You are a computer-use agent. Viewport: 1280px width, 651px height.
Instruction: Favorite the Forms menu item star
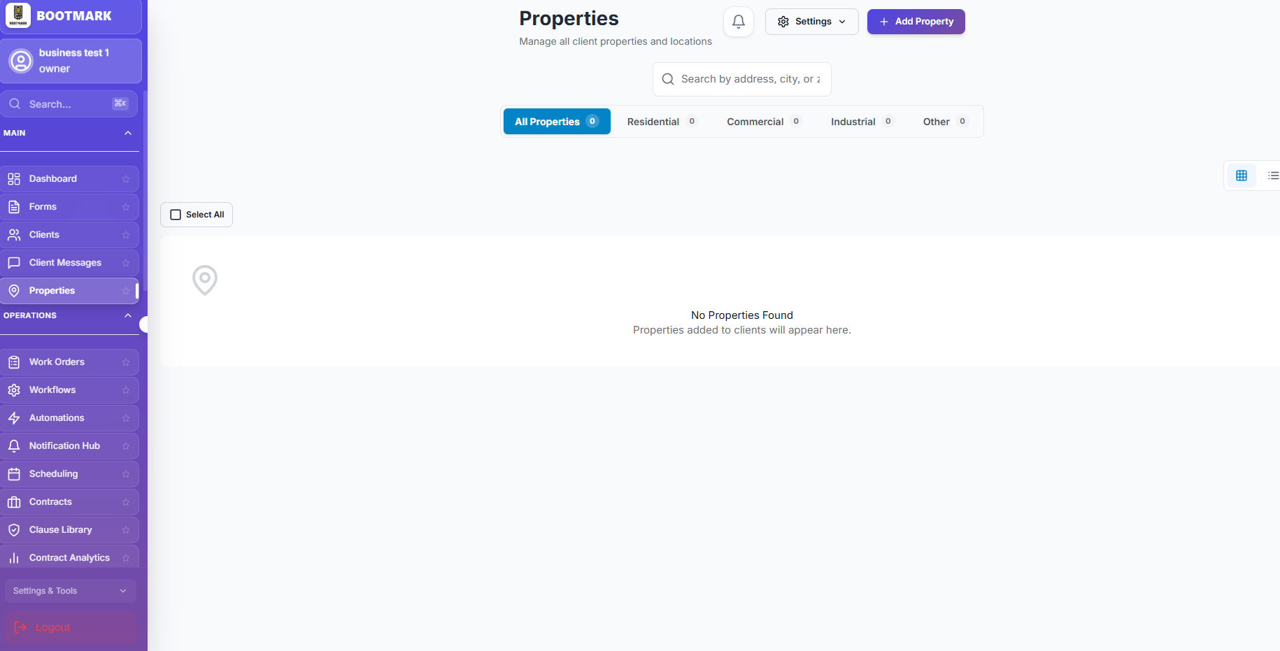point(126,207)
